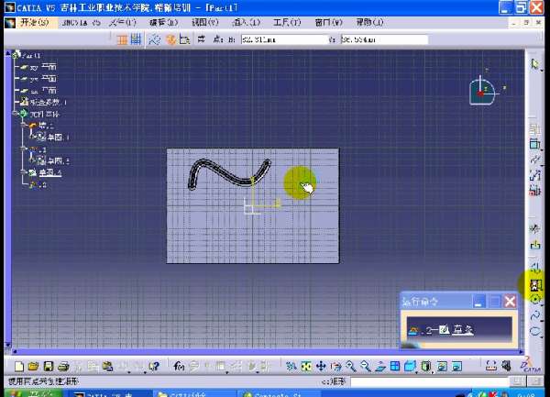Click the Create Multi-View icon

point(395,367)
